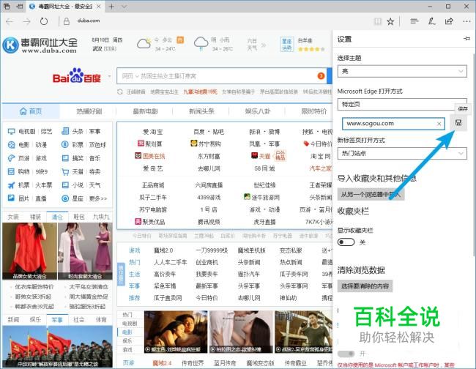
Task: Click the duba.com address bar
Action: click(89, 20)
